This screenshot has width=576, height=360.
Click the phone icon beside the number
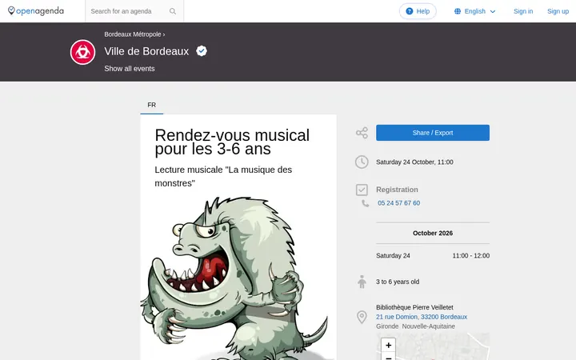(365, 203)
